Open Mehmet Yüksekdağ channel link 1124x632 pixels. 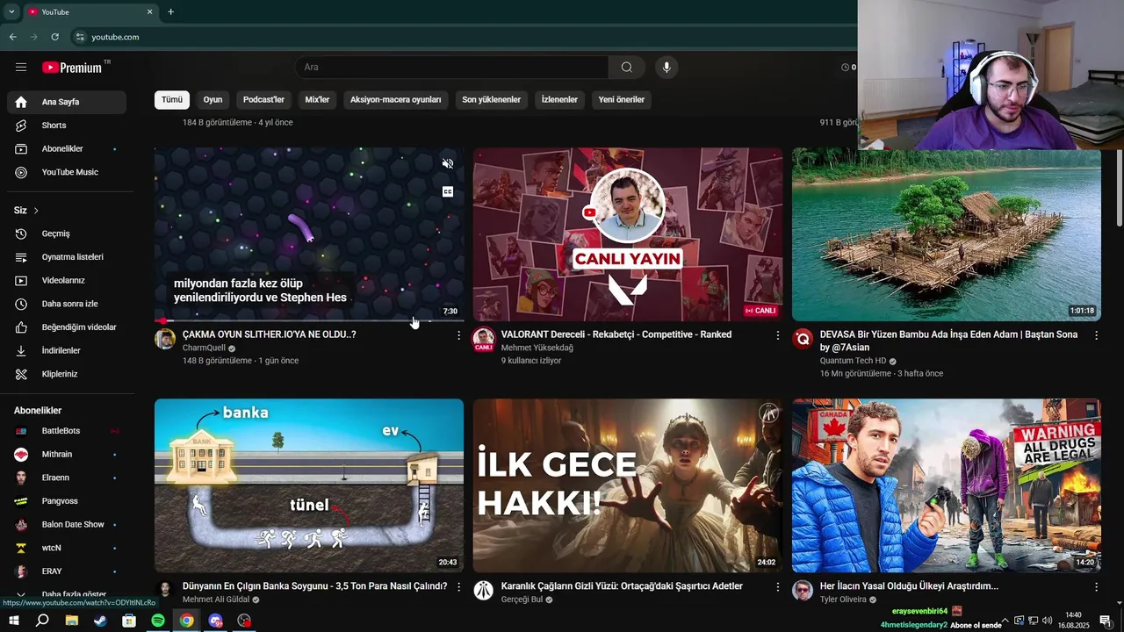pyautogui.click(x=537, y=348)
